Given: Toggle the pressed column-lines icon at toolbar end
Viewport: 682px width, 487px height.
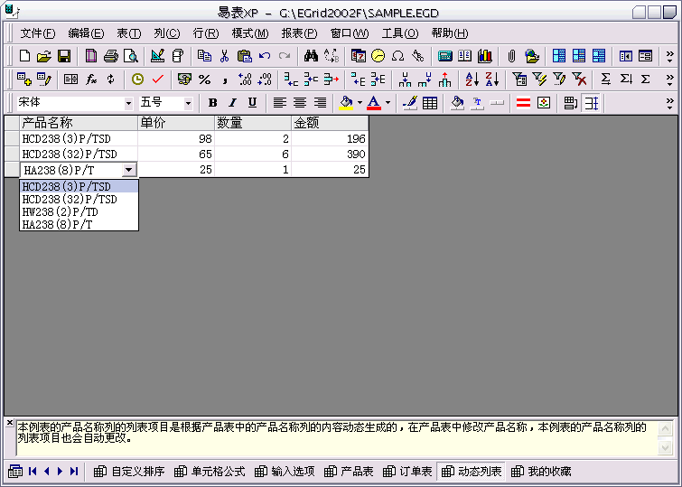Looking at the screenshot, I should [x=591, y=103].
